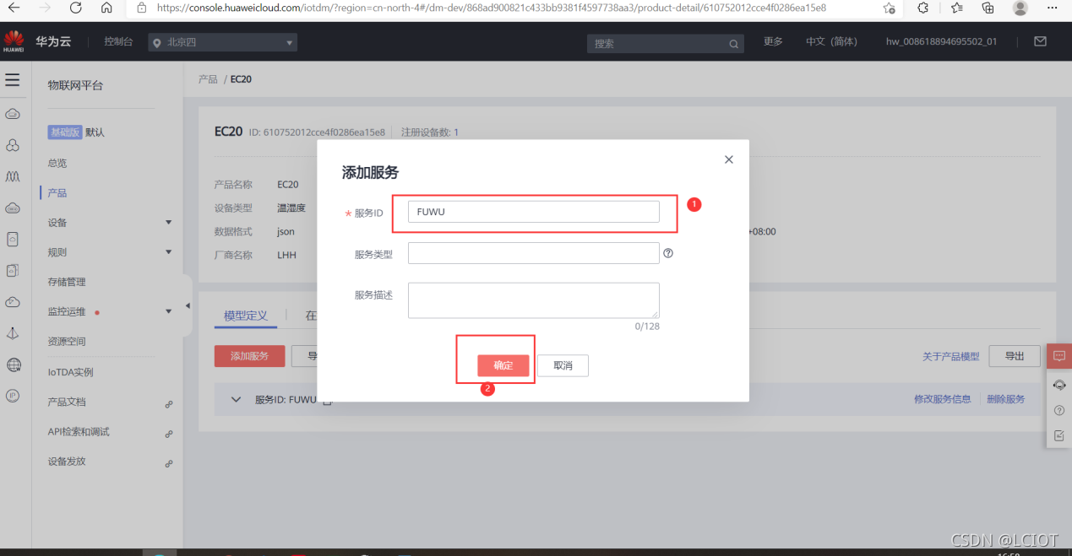
Task: Click the Huawei Cloud logo
Action: tap(14, 40)
